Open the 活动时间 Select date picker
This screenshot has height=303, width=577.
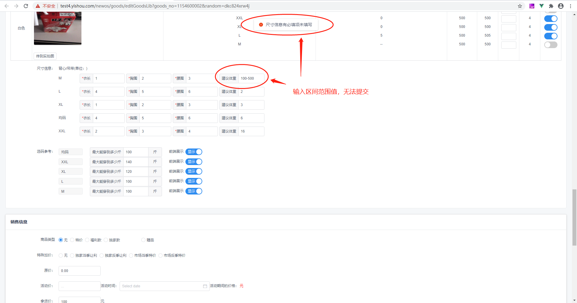164,286
